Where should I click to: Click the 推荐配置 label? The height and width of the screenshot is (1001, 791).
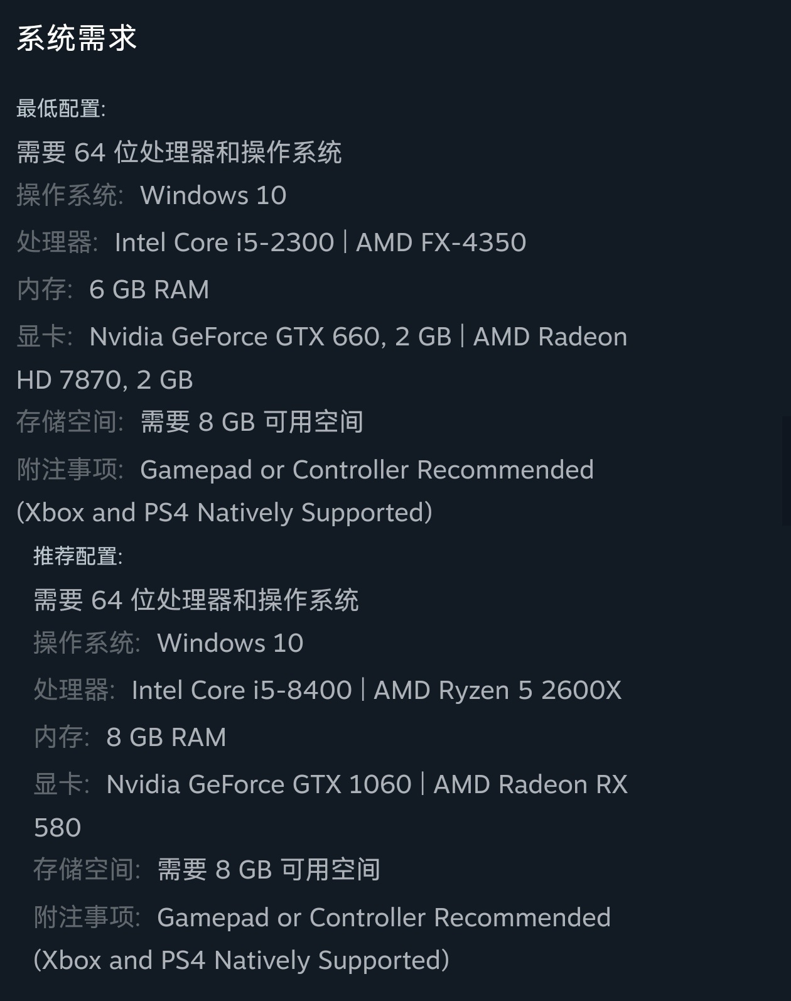pyautogui.click(x=78, y=556)
